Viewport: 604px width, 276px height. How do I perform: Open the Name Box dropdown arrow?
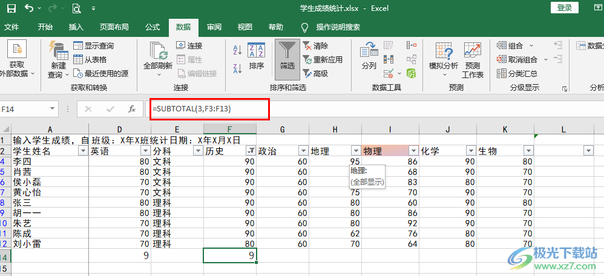53,110
